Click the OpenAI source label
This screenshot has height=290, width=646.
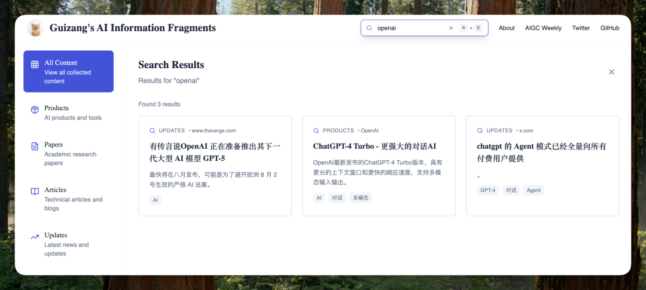coord(370,130)
